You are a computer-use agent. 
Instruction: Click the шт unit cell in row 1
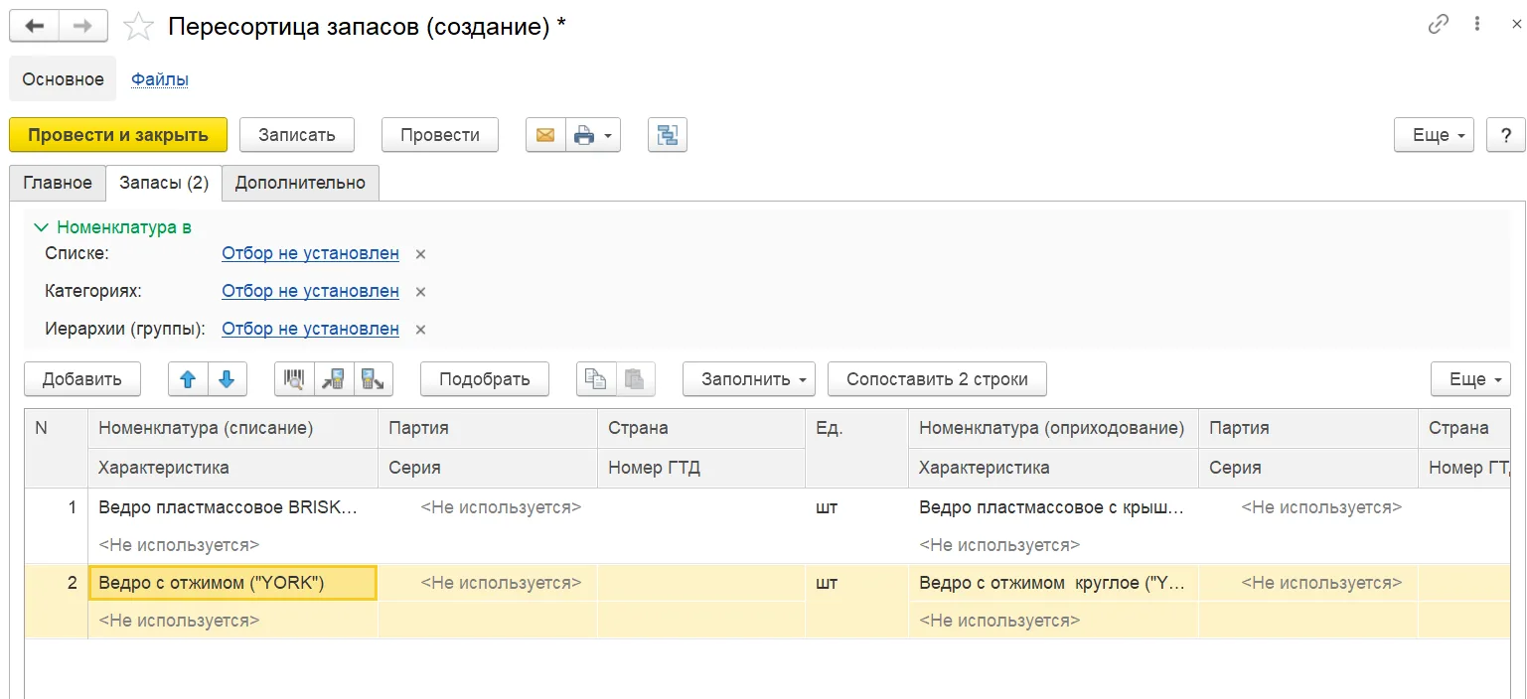point(856,507)
